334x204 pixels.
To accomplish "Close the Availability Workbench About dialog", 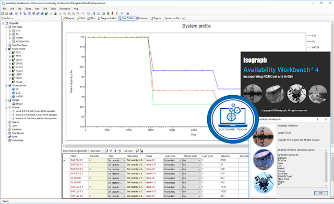I will click(x=326, y=119).
